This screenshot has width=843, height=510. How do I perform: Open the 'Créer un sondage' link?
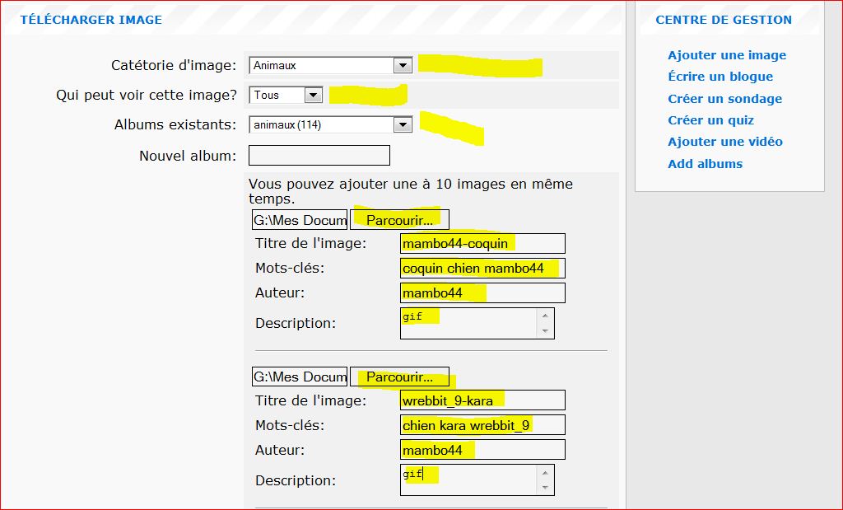[724, 99]
